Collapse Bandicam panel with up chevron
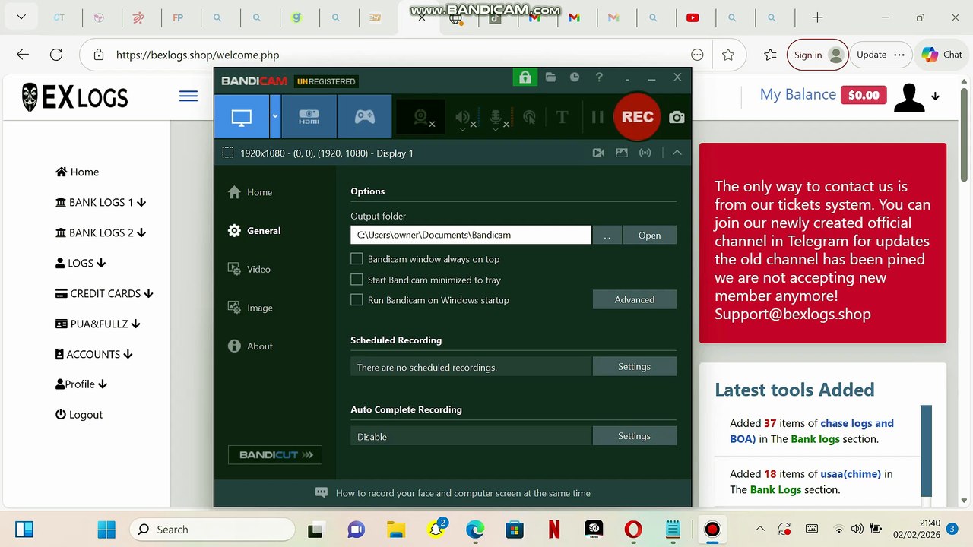Image resolution: width=973 pixels, height=547 pixels. pos(677,153)
